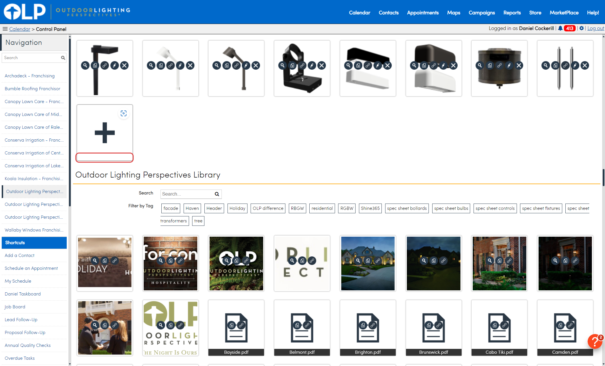Submit the library search magnifier
Viewport: 605px width, 366px height.
click(217, 194)
